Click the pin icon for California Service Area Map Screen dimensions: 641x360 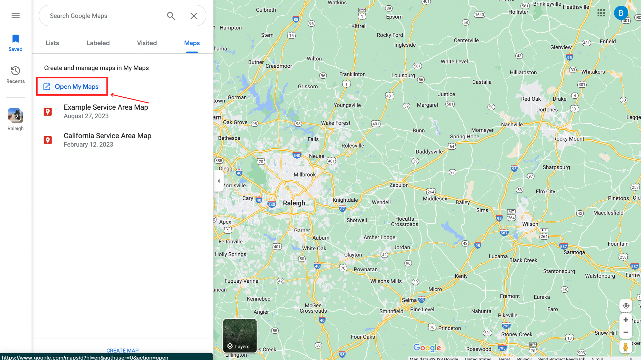pyautogui.click(x=48, y=140)
